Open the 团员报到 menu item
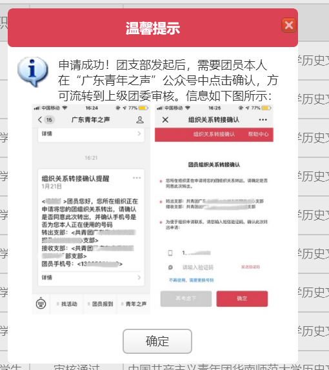 tap(101, 304)
